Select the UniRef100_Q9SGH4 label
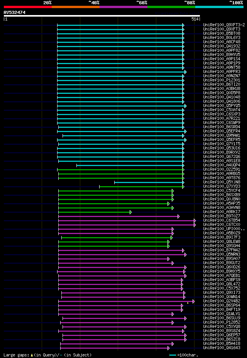Screen dimensions: 247x358 coord(222,246)
